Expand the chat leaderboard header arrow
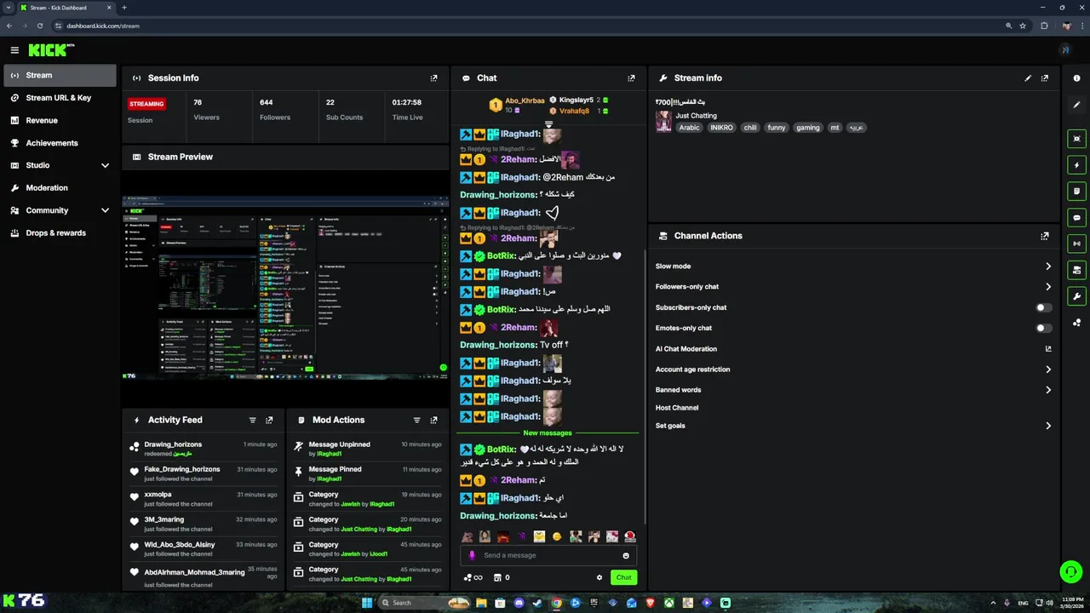This screenshot has width=1090, height=613. pos(549,124)
